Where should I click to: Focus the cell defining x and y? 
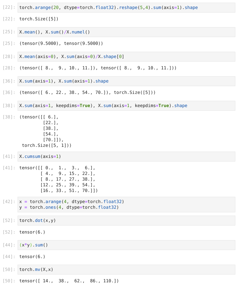point(126,205)
